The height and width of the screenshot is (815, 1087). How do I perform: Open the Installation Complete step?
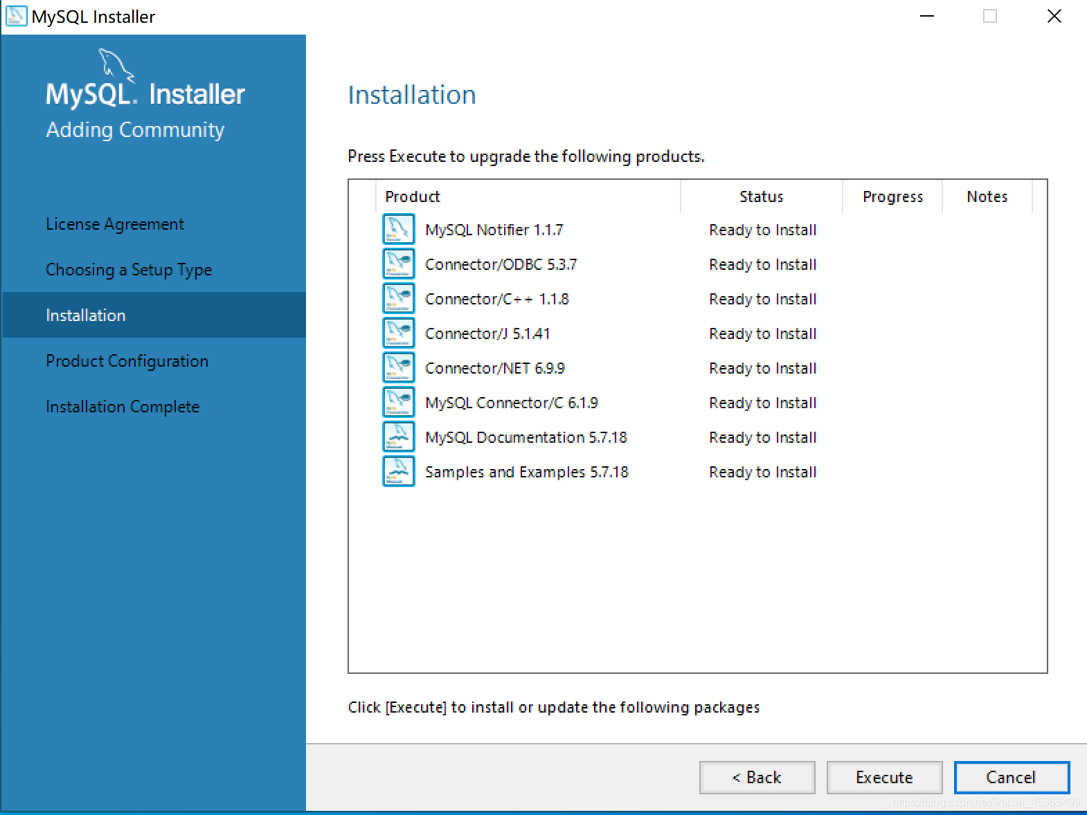(x=123, y=407)
